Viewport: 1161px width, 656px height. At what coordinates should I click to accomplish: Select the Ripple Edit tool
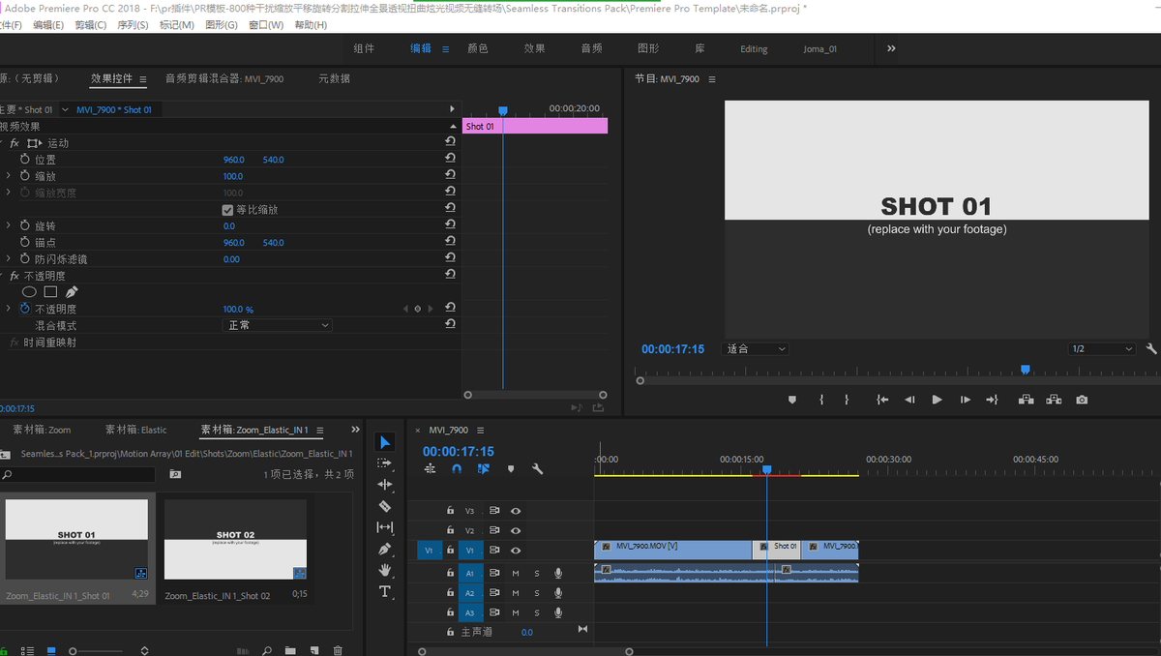coord(385,484)
